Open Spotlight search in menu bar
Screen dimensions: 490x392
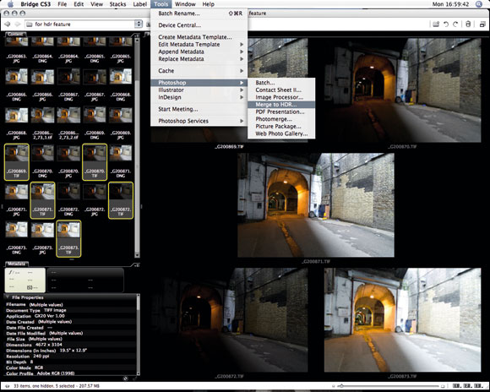click(479, 4)
